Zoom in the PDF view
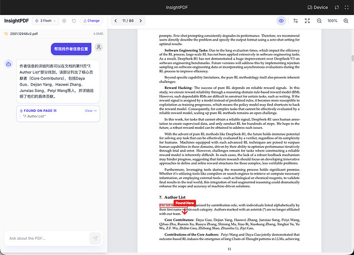This screenshot has width=354, height=255. click(x=346, y=21)
